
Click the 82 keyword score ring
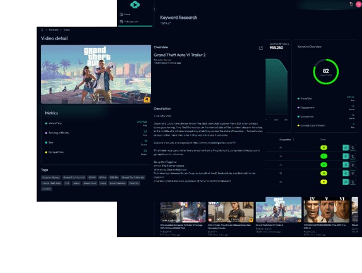click(325, 72)
